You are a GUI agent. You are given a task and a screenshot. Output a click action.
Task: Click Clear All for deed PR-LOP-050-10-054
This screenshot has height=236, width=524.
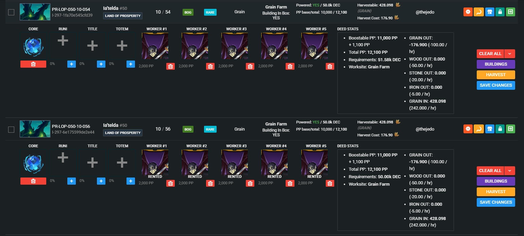tap(490, 54)
